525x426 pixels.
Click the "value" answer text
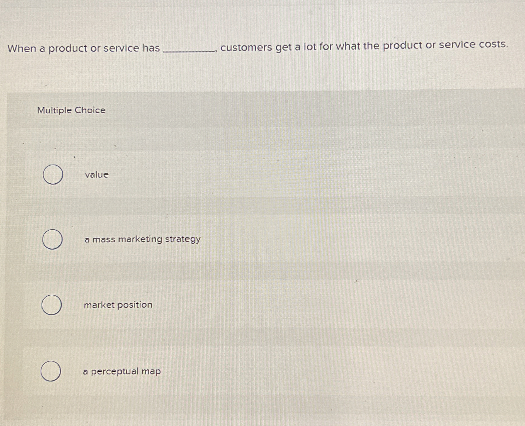tap(97, 175)
